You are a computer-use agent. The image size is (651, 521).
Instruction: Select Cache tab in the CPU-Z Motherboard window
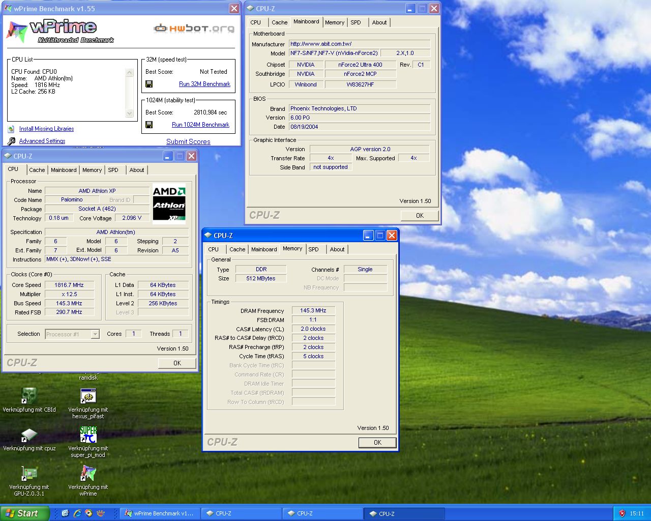click(x=279, y=22)
